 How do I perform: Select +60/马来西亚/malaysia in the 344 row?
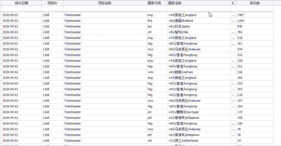199,49
